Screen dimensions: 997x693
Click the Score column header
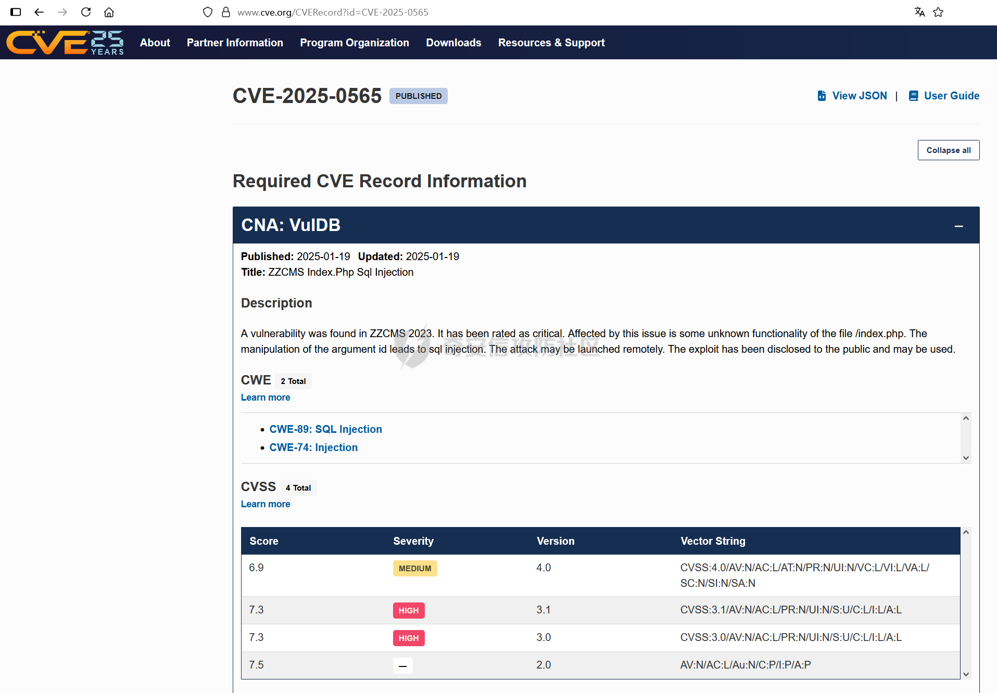(x=263, y=541)
